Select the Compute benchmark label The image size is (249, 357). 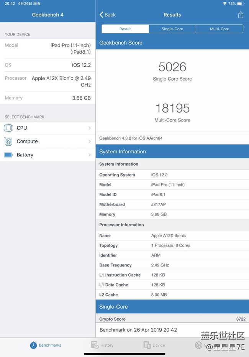point(27,141)
